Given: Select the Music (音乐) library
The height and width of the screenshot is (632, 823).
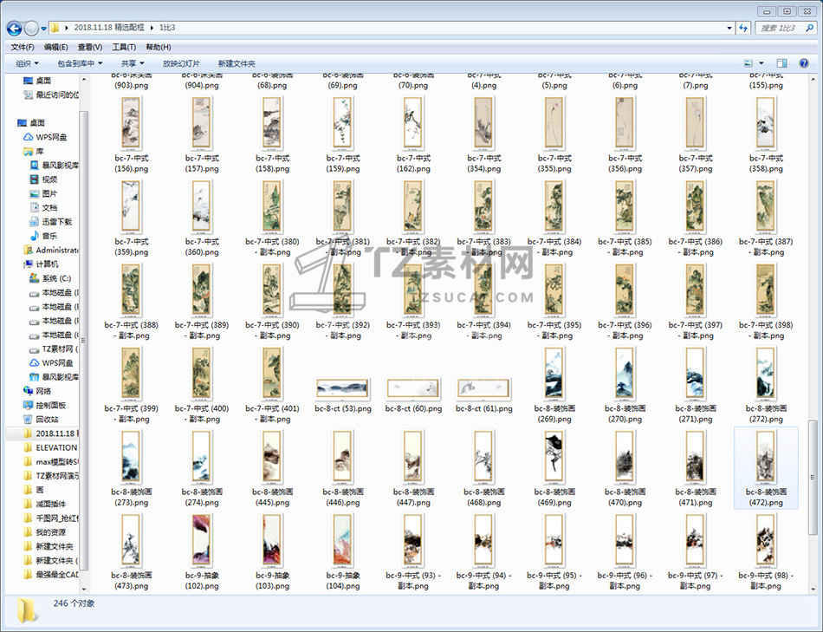Looking at the screenshot, I should pyautogui.click(x=49, y=236).
